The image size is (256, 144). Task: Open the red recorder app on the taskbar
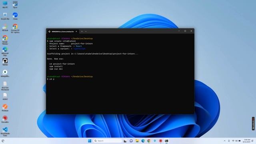(x=161, y=141)
